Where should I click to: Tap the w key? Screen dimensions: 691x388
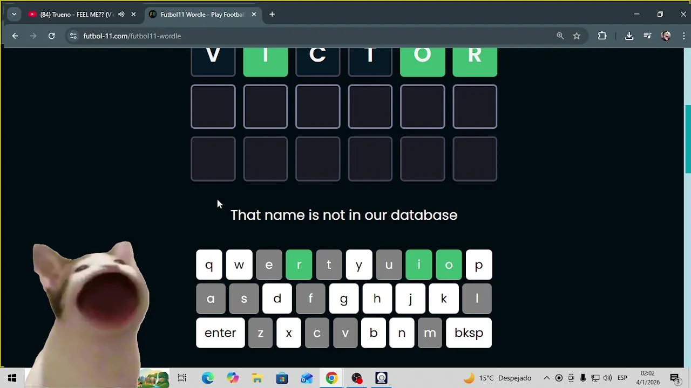(x=239, y=265)
